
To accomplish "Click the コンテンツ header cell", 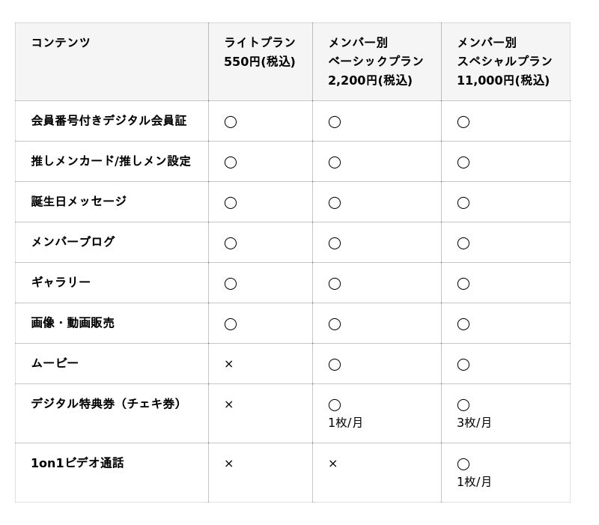I will click(61, 43).
